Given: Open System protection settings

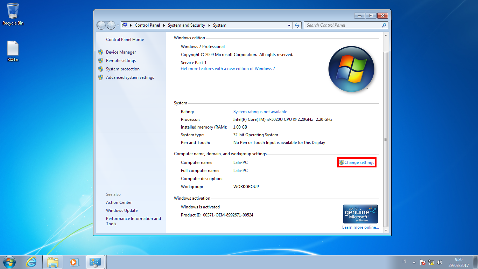Looking at the screenshot, I should (123, 69).
